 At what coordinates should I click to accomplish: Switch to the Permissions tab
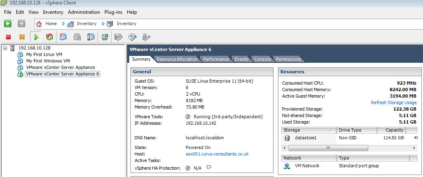(x=288, y=59)
